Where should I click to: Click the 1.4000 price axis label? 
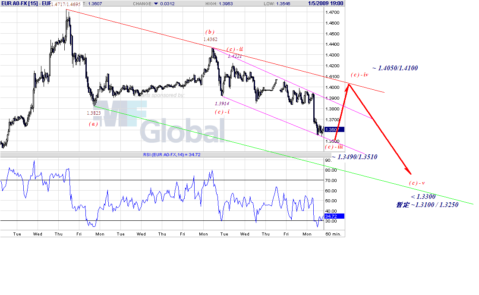click(x=332, y=88)
